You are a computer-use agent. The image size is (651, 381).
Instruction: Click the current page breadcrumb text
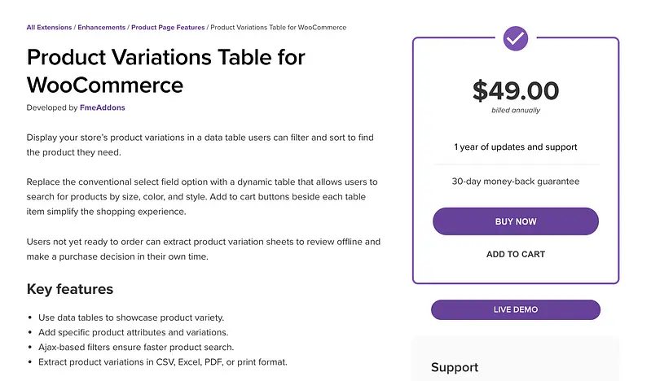tap(278, 28)
